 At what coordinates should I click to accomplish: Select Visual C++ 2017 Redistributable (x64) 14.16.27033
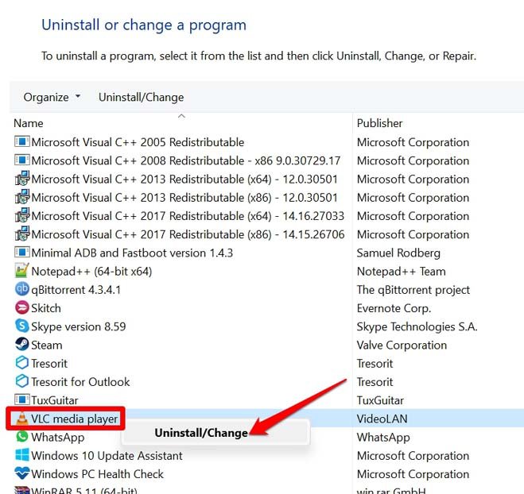point(188,216)
